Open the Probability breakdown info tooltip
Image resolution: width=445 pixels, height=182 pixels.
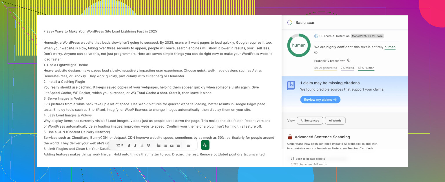click(x=349, y=60)
